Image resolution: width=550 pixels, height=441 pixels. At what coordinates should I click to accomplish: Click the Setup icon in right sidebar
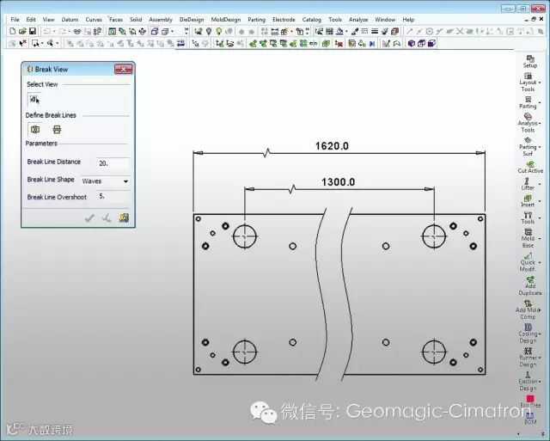pyautogui.click(x=529, y=61)
